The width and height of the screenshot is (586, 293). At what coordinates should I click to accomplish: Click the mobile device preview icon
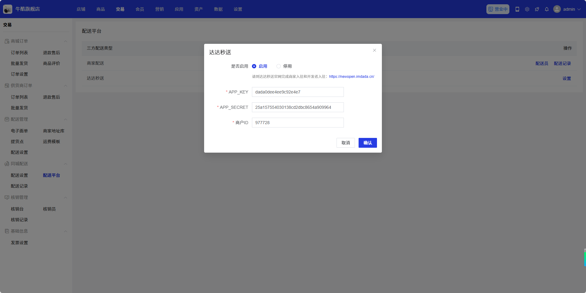coord(517,9)
